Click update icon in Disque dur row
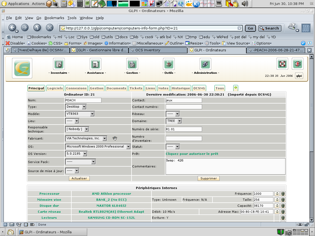This screenshot has width=315, height=236. pos(277,206)
